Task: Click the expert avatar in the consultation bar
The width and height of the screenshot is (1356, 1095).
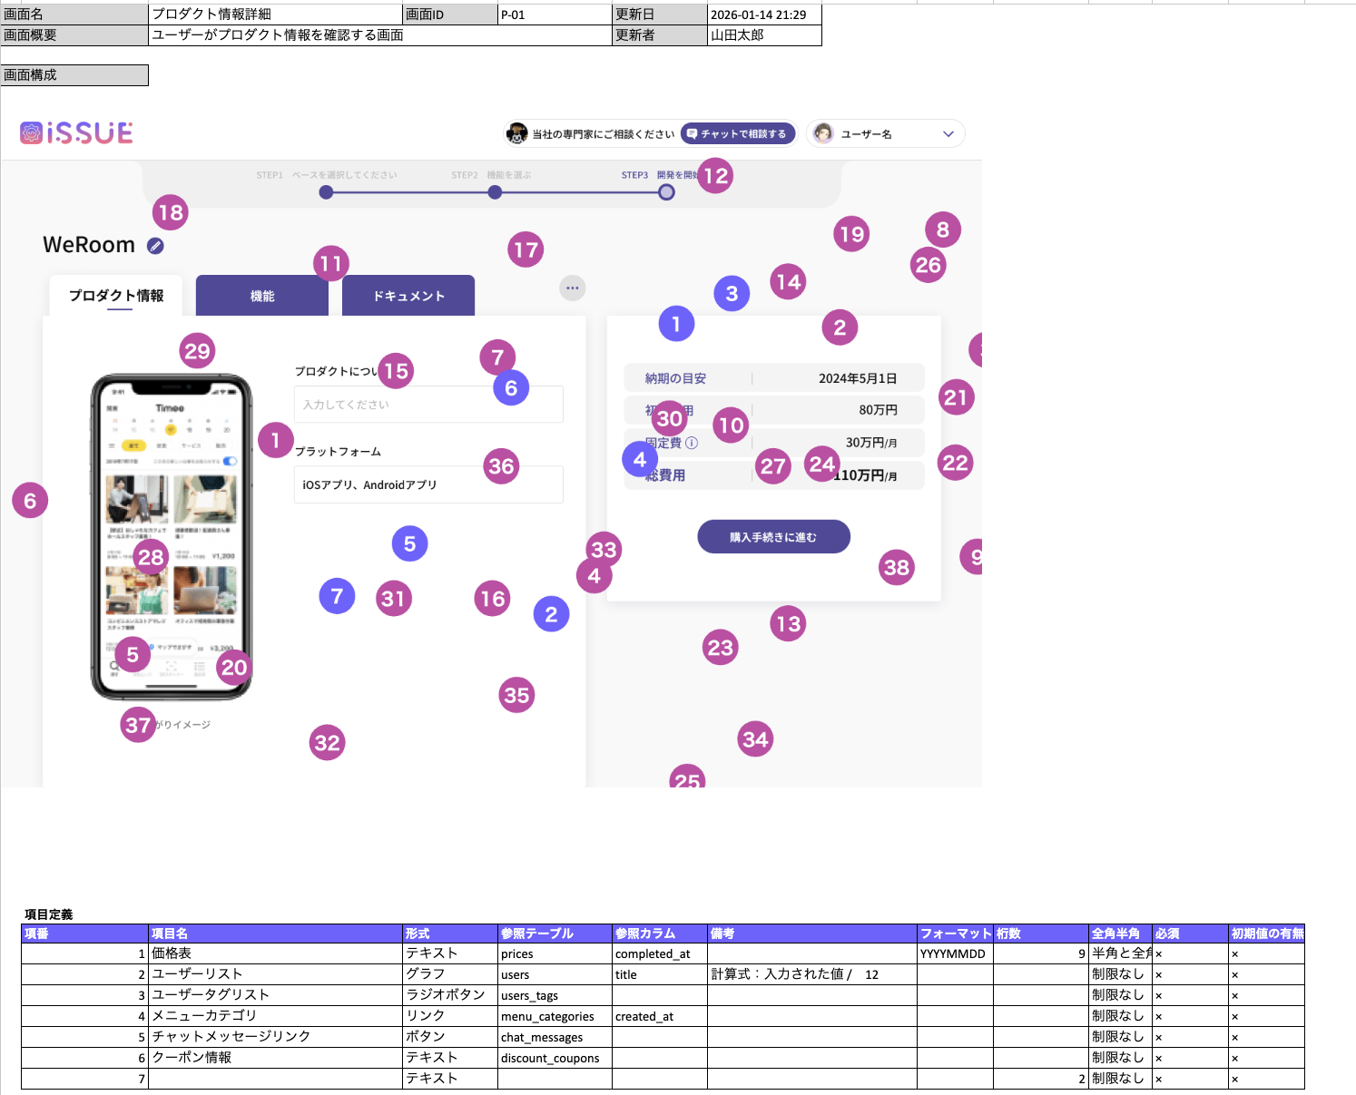Action: coord(517,133)
